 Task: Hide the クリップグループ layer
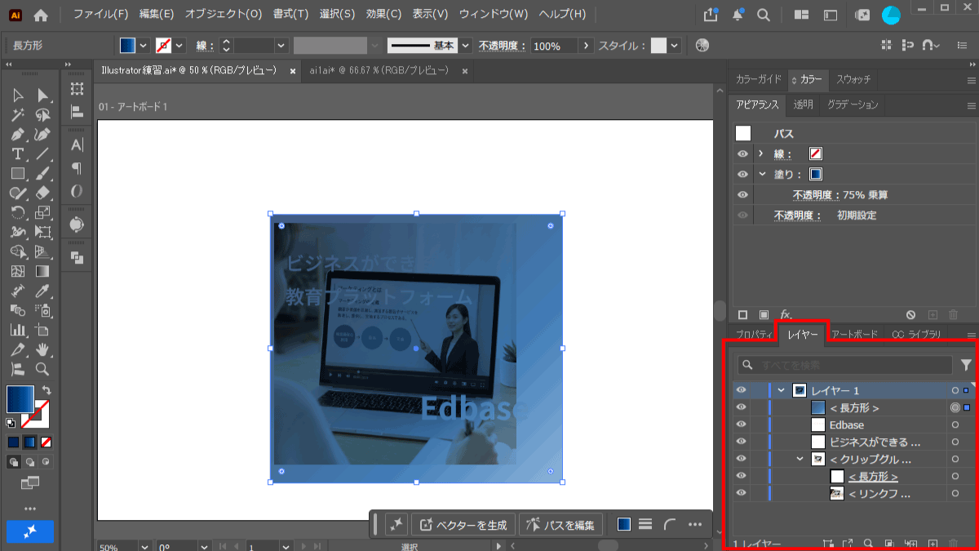742,459
